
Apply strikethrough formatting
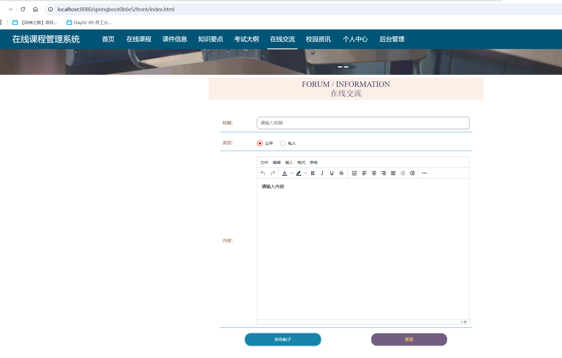click(x=341, y=173)
